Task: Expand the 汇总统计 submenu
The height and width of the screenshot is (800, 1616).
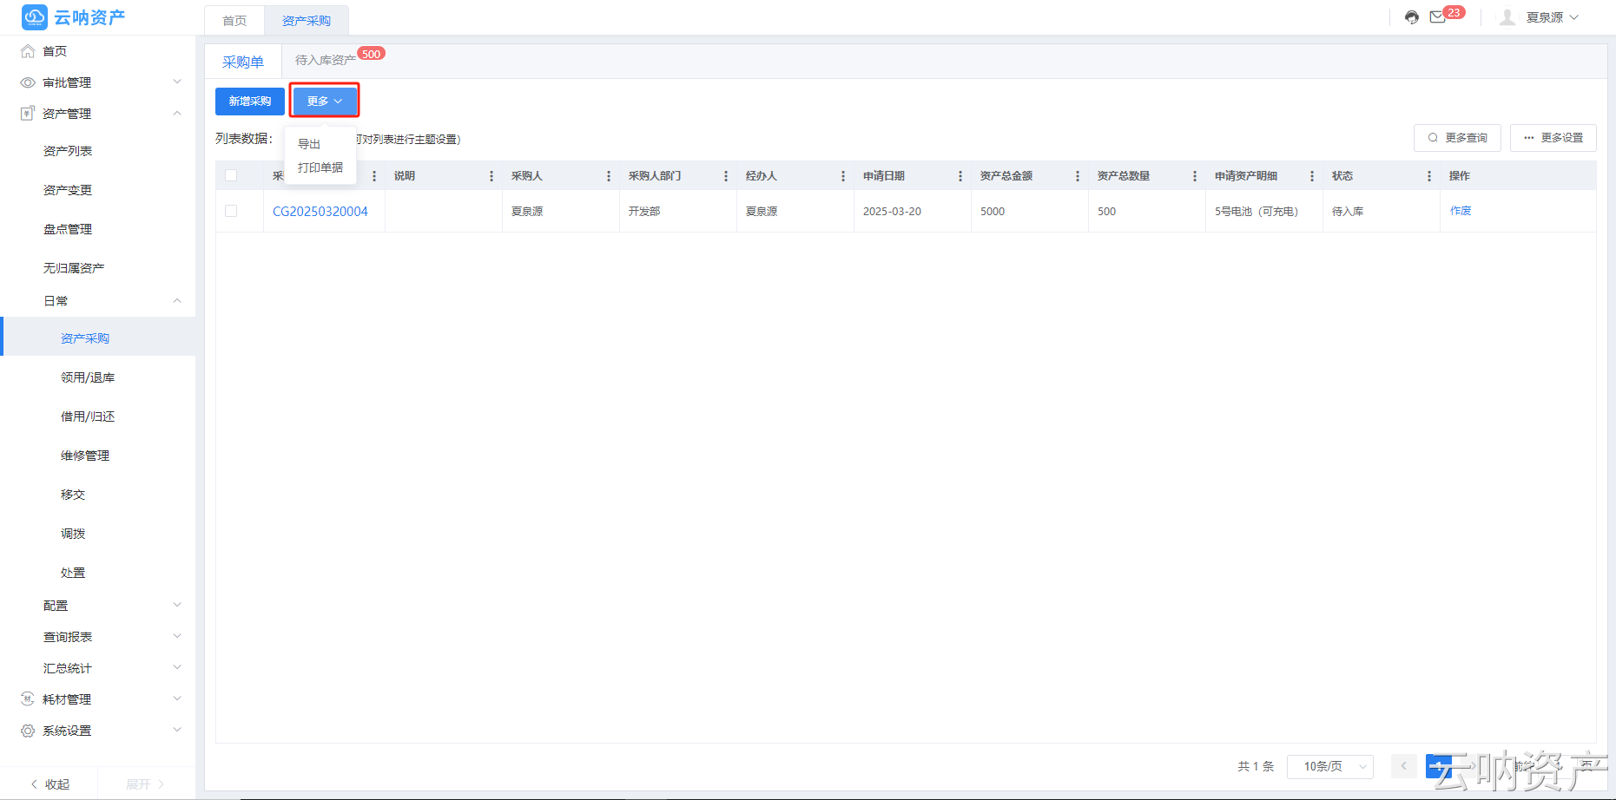Action: point(177,668)
